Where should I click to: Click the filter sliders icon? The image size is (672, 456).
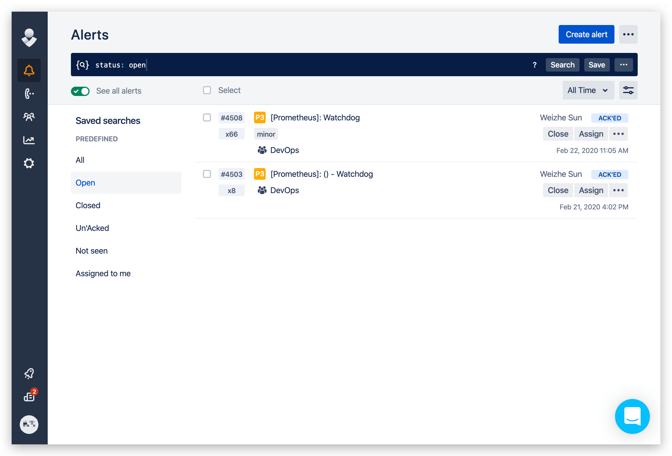628,90
